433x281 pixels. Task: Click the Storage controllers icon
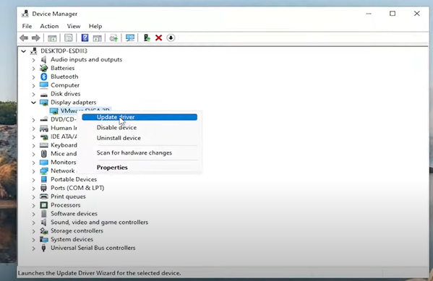(x=43, y=230)
